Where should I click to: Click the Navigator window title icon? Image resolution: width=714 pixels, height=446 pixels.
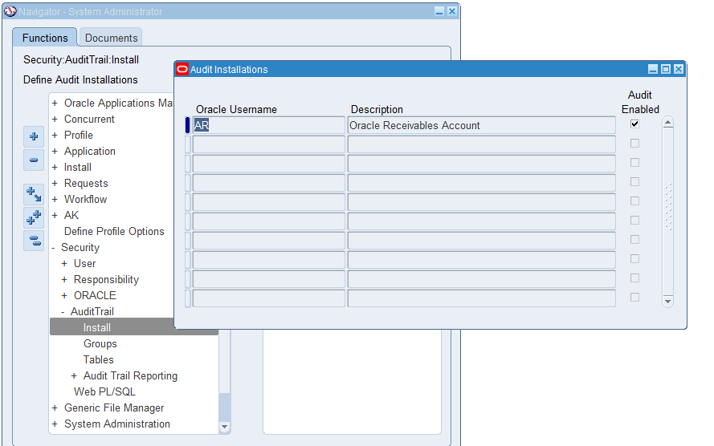[10, 11]
